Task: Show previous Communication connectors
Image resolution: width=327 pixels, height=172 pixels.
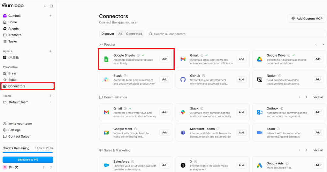Action: (300, 97)
